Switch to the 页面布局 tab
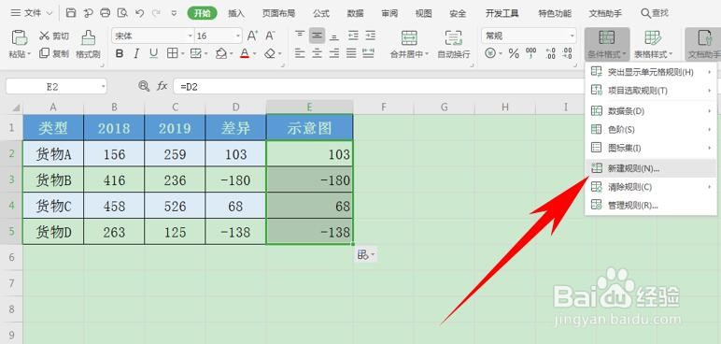721x344 pixels. [278, 13]
